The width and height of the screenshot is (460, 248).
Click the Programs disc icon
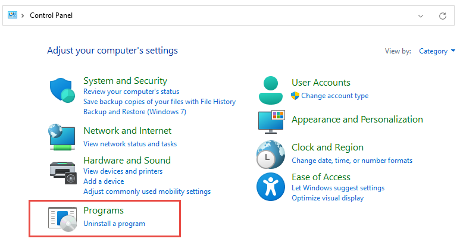coord(62,219)
